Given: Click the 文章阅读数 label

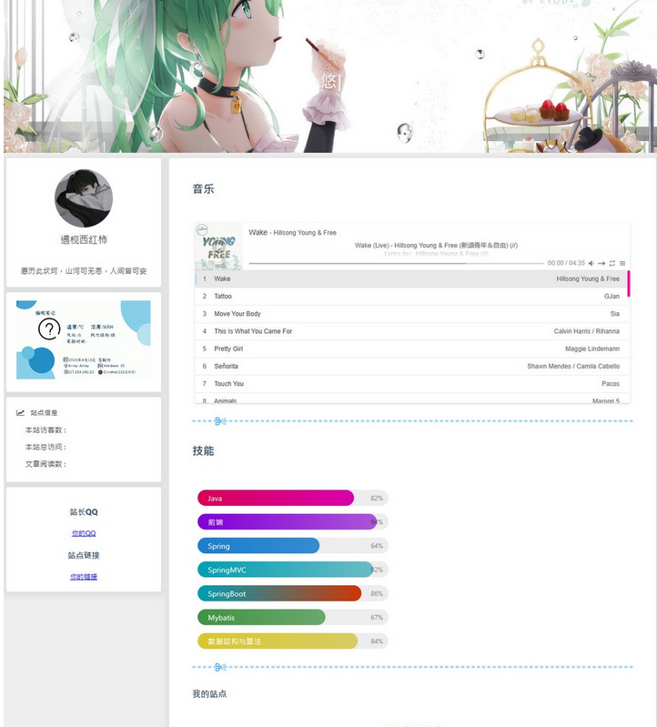Looking at the screenshot, I should [45, 464].
